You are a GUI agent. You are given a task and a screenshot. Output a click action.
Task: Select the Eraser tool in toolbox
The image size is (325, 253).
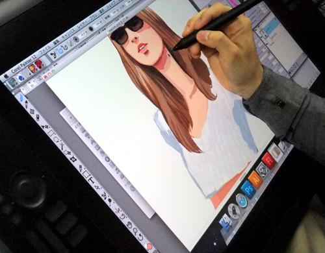tap(37, 118)
